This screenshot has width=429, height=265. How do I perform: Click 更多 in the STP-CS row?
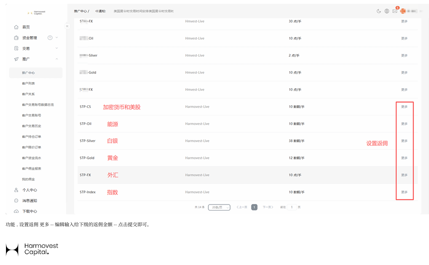pos(404,107)
